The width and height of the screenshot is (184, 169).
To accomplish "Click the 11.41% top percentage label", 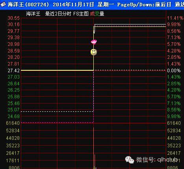I will [175, 18].
